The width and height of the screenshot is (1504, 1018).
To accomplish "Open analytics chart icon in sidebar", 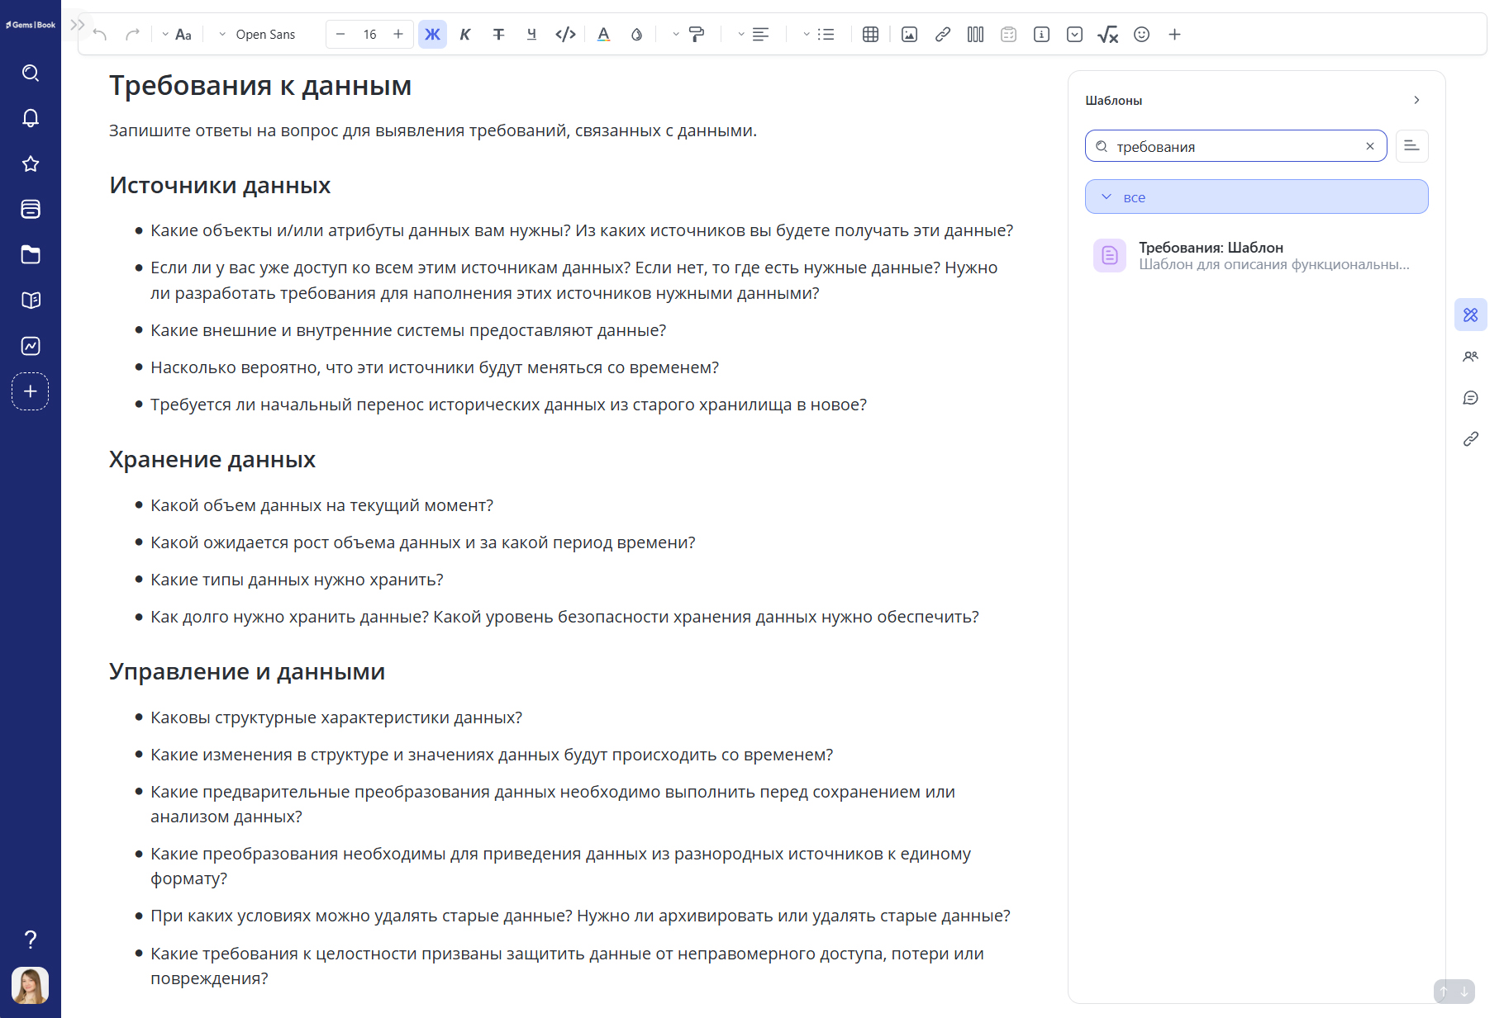I will 31,346.
